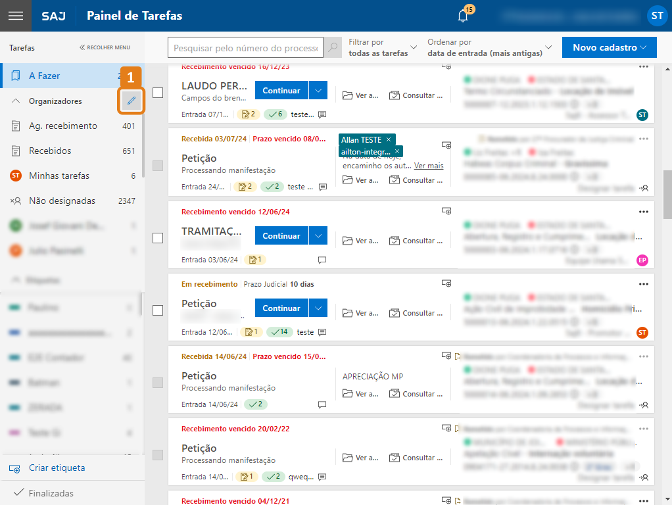Open Não designadas task list
This screenshot has width=672, height=505.
[x=62, y=201]
